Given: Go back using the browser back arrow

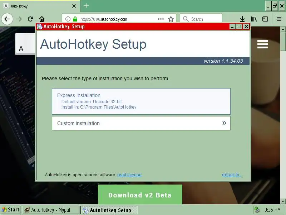Looking at the screenshot, I should pyautogui.click(x=7, y=19).
